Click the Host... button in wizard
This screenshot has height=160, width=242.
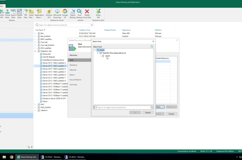160,107
